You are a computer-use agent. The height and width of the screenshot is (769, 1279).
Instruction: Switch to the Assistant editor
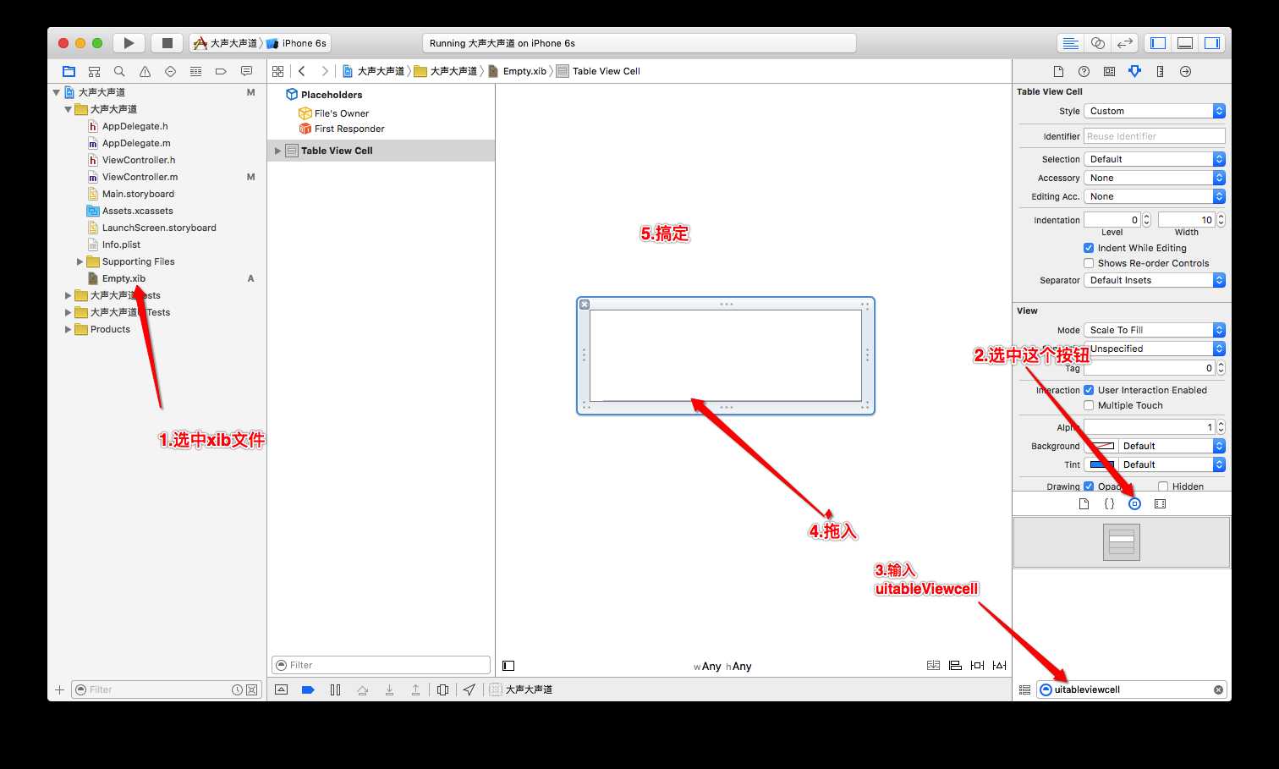point(1097,43)
